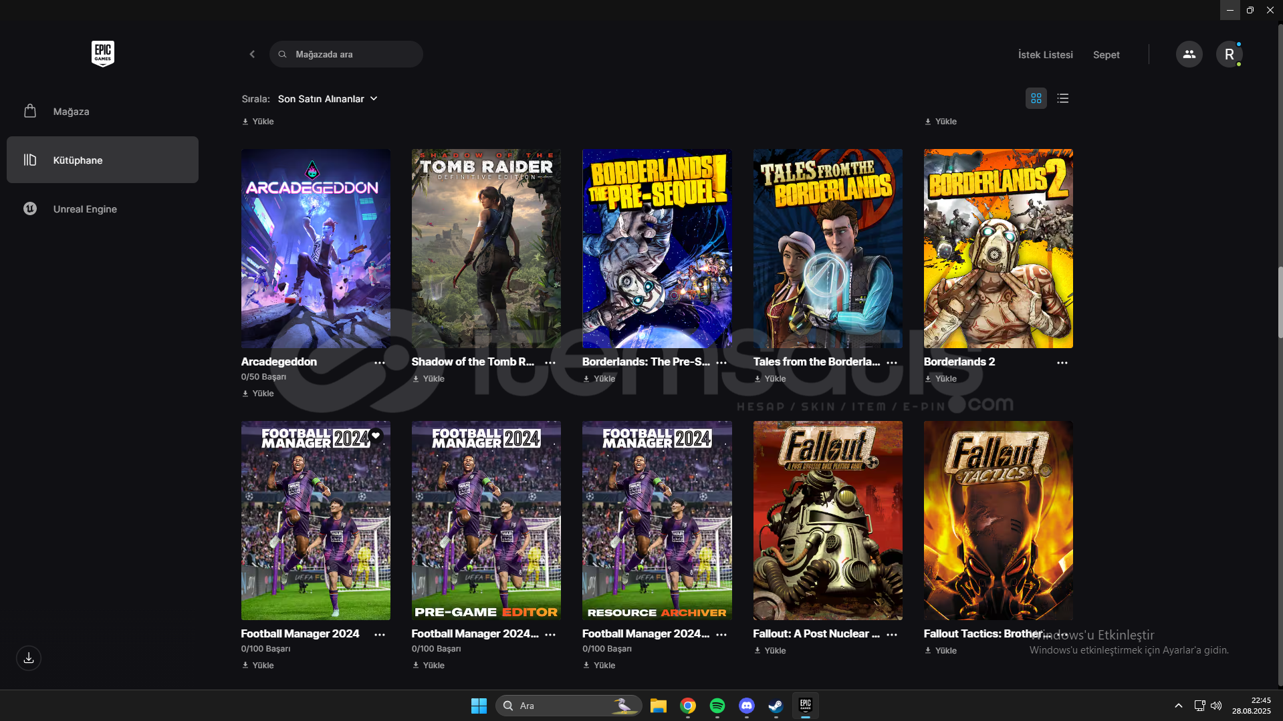Screen dimensions: 1283x721
Task: Click the library vertical scrollbar
Action: 1280,302
